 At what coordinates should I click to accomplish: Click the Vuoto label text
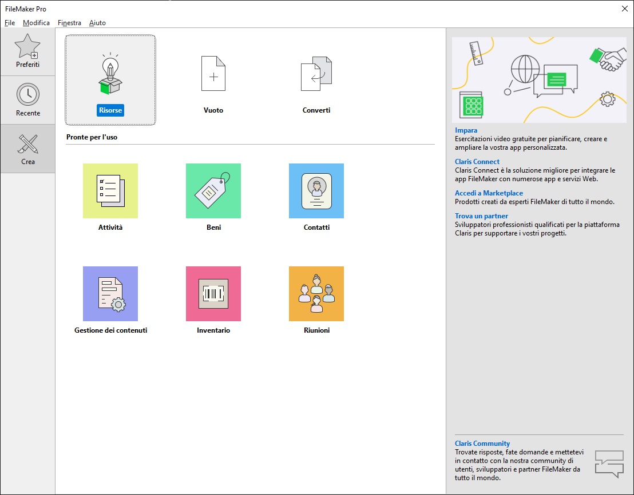point(213,110)
